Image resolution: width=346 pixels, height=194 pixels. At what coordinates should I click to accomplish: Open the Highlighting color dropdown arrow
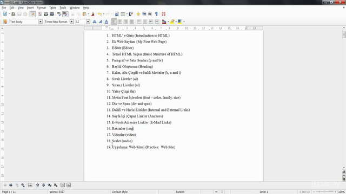click(176, 22)
